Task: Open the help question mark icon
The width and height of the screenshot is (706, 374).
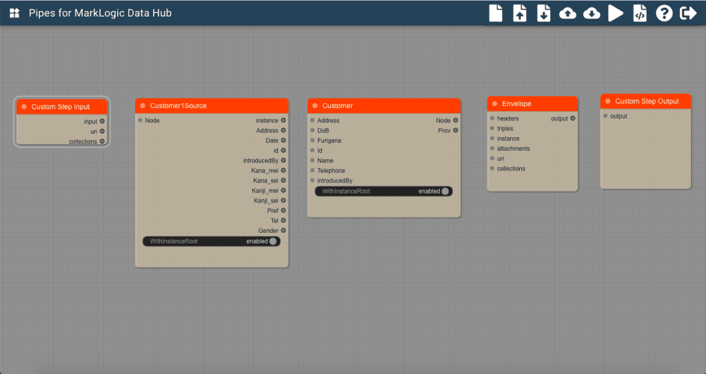Action: click(664, 13)
